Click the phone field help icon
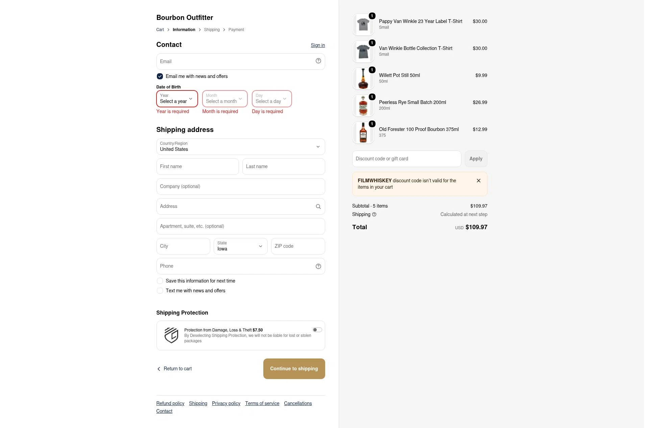The image size is (649, 428). pos(318,266)
